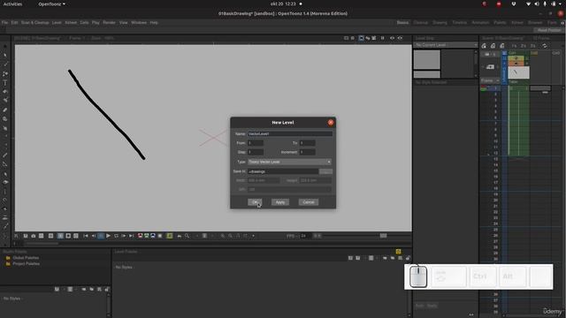Click the browse button beside Save In
The height and width of the screenshot is (318, 566).
(x=326, y=171)
